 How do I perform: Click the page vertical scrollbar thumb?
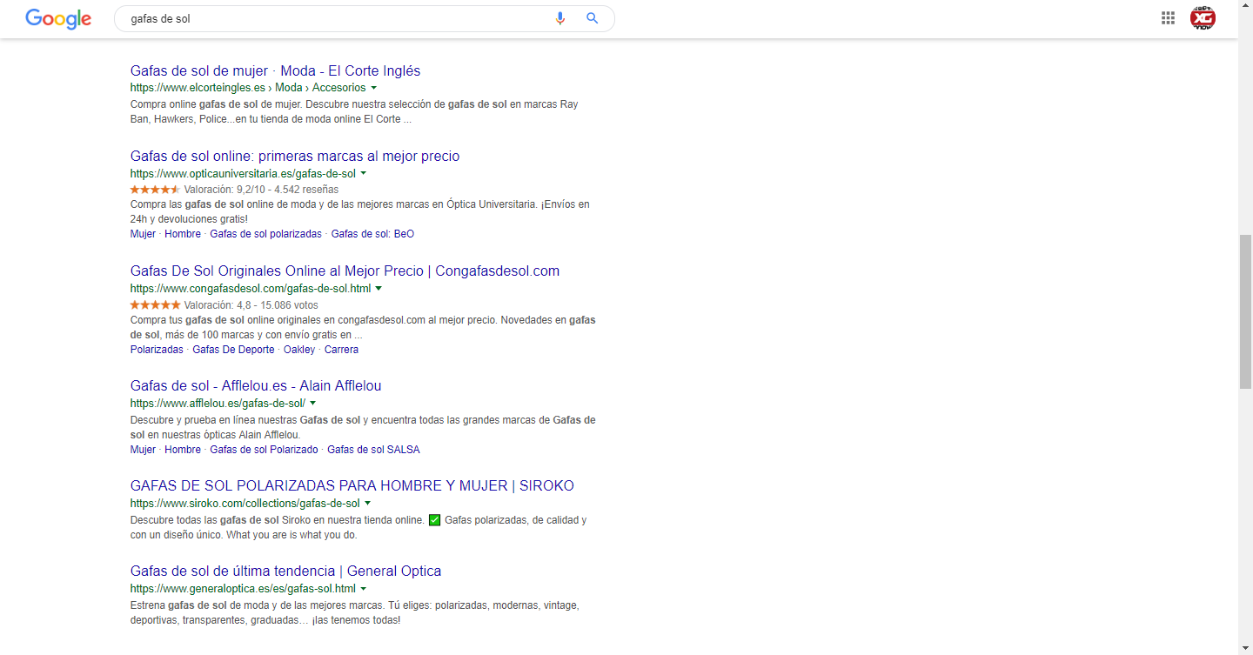1245,311
